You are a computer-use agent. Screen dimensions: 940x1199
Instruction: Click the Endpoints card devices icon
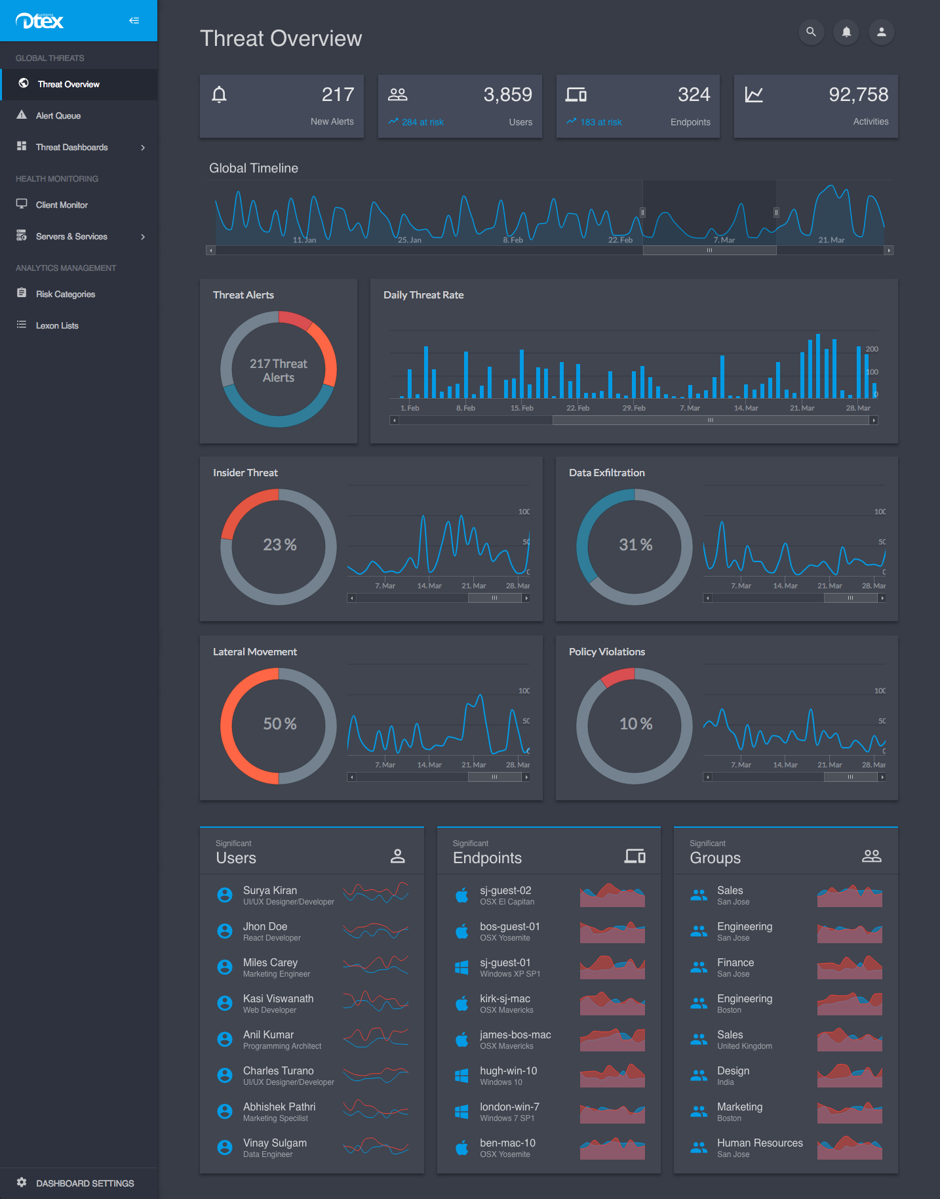pyautogui.click(x=576, y=95)
